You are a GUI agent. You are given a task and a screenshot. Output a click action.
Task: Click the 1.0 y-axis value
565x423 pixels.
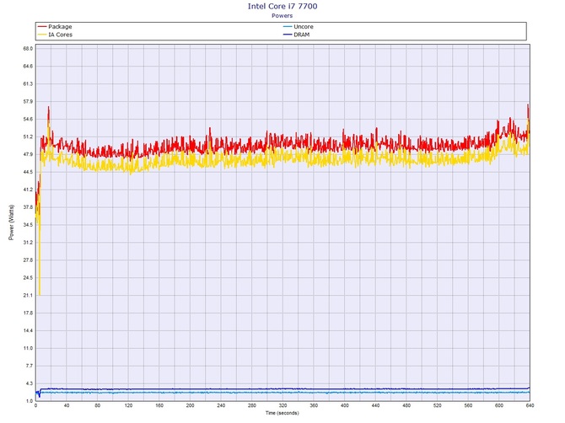pyautogui.click(x=30, y=401)
